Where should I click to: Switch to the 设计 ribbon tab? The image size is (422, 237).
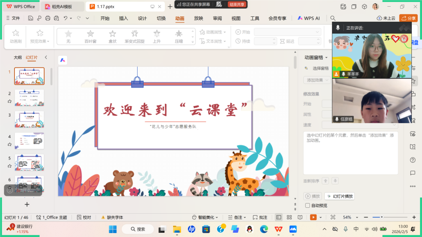tap(142, 18)
